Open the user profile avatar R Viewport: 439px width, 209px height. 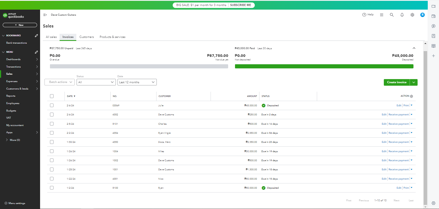pyautogui.click(x=423, y=15)
